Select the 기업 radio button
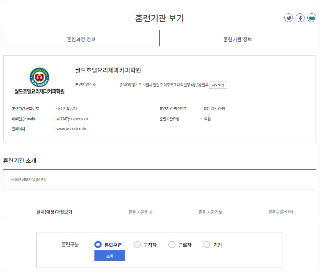This screenshot has height=272, width=320. tap(207, 244)
